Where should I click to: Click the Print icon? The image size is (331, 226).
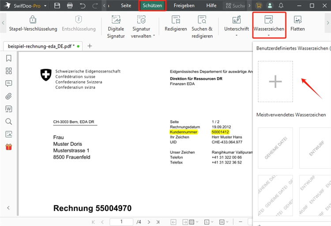[70, 5]
